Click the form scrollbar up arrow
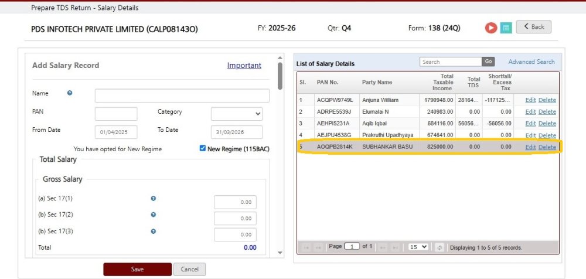Image resolution: width=586 pixels, height=279 pixels. (280, 57)
